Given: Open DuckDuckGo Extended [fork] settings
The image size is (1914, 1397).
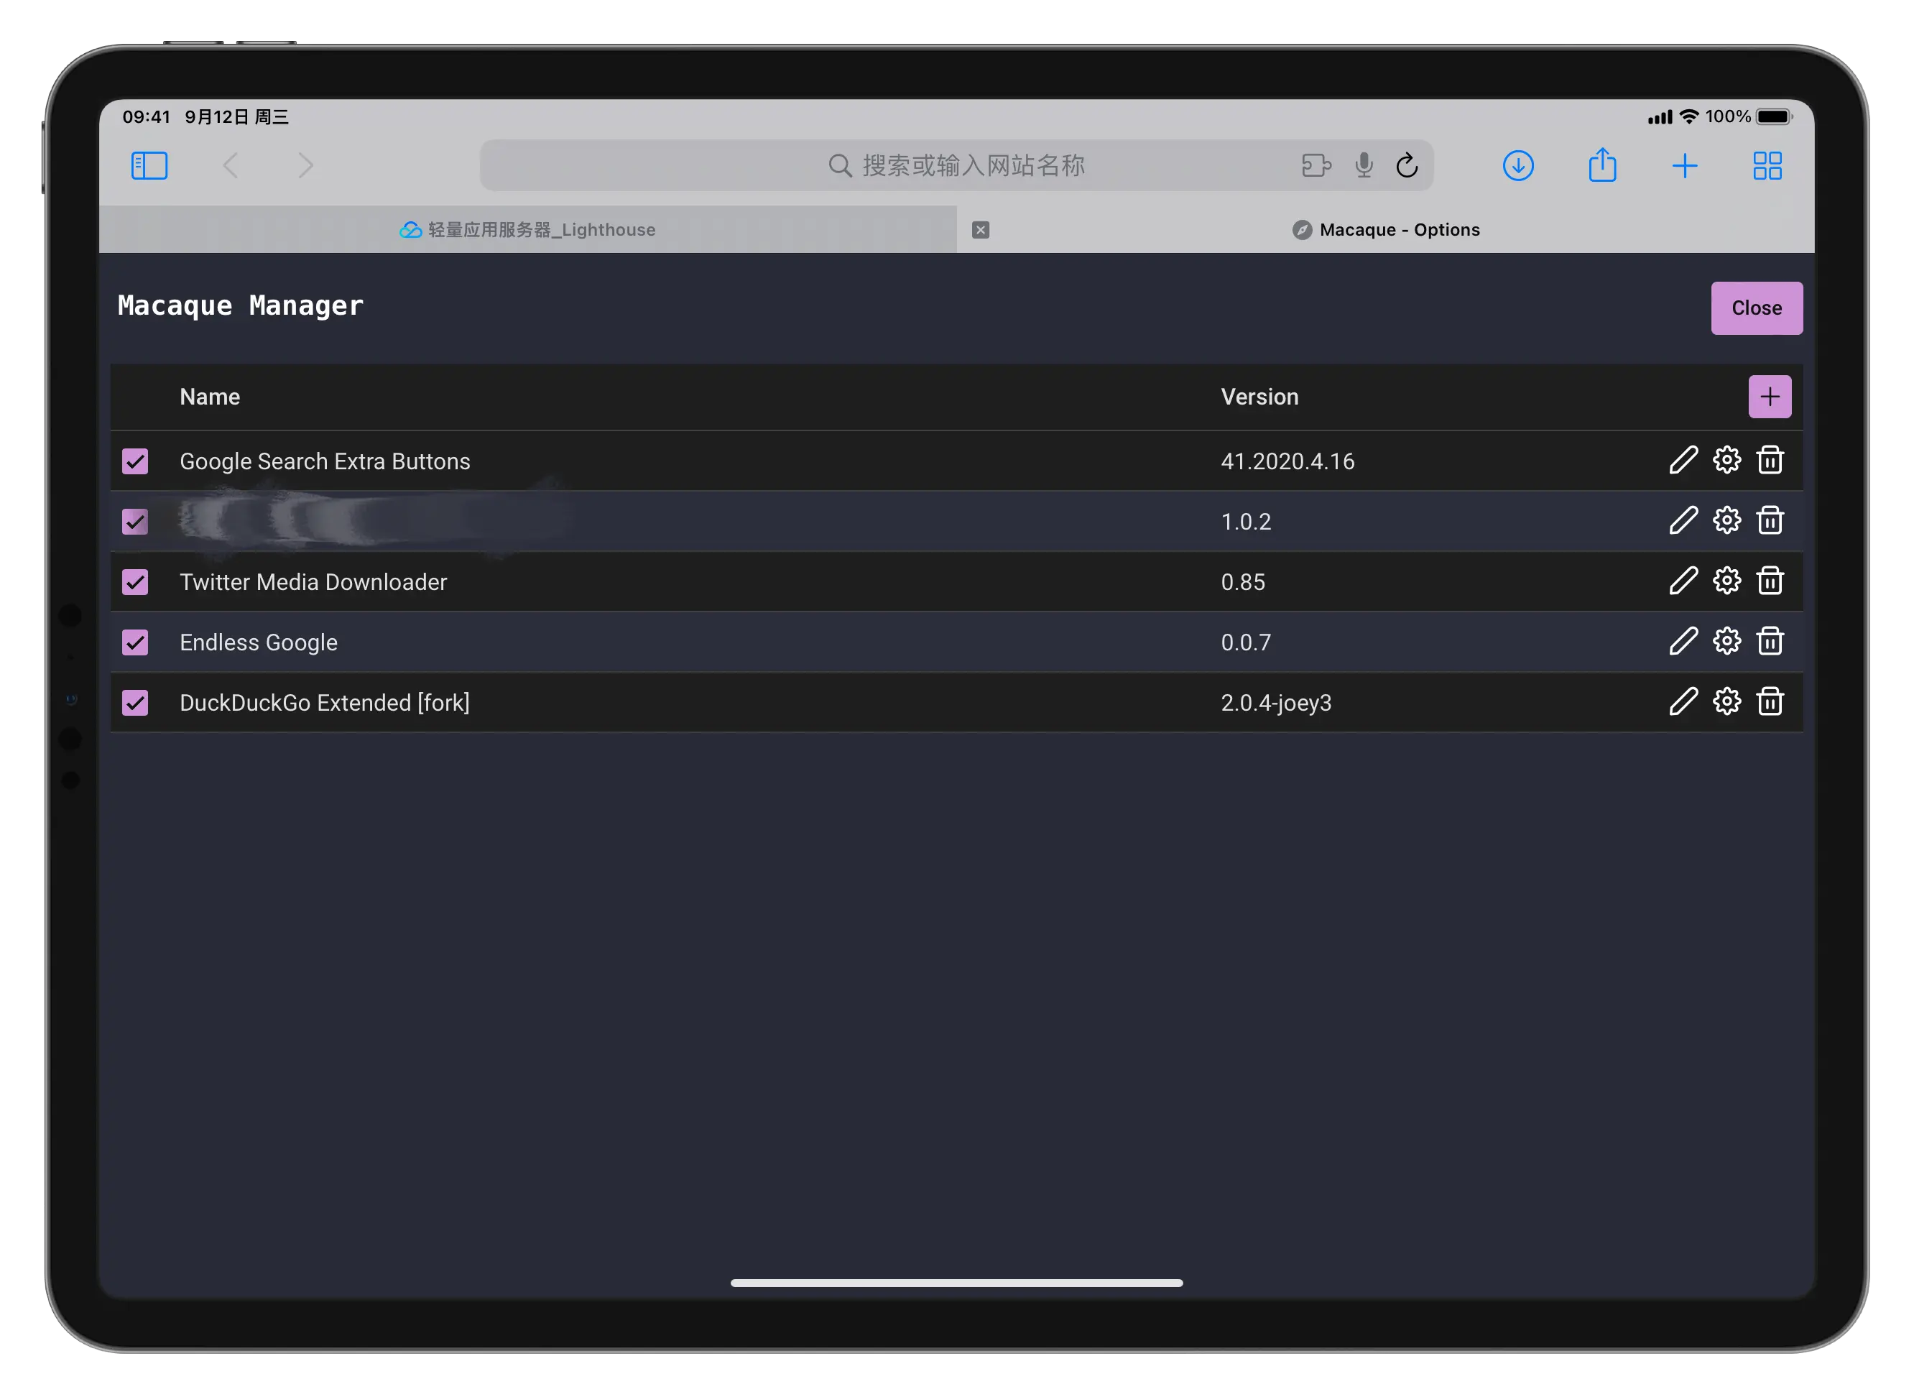Looking at the screenshot, I should pyautogui.click(x=1726, y=702).
